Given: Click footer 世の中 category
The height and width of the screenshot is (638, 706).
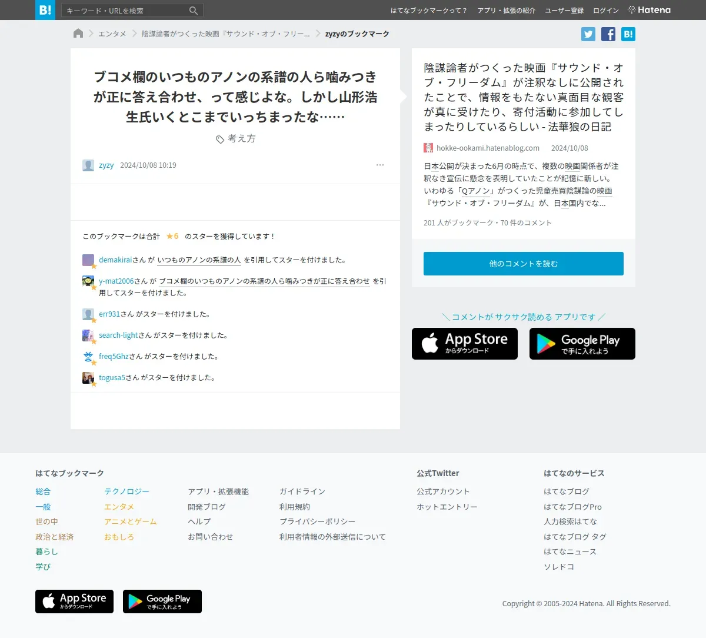Looking at the screenshot, I should click(46, 521).
